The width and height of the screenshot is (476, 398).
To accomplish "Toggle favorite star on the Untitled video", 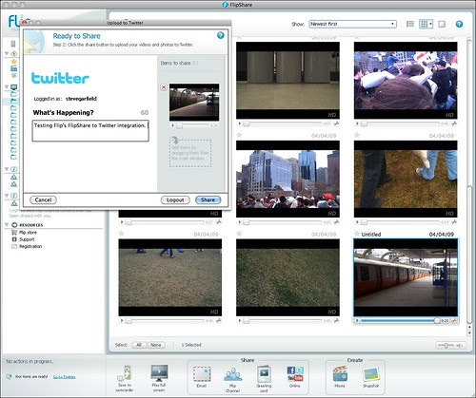I will pos(357,234).
